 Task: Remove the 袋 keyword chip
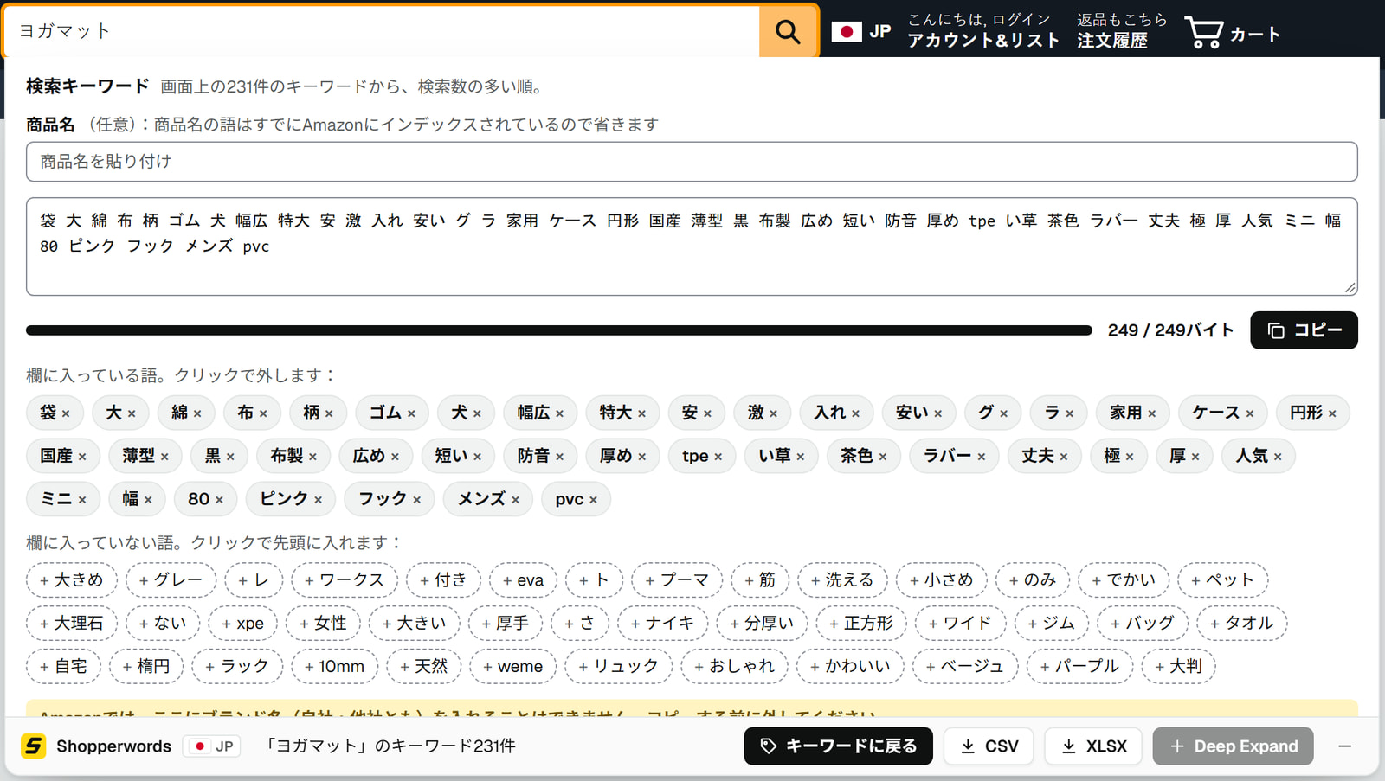(x=55, y=413)
